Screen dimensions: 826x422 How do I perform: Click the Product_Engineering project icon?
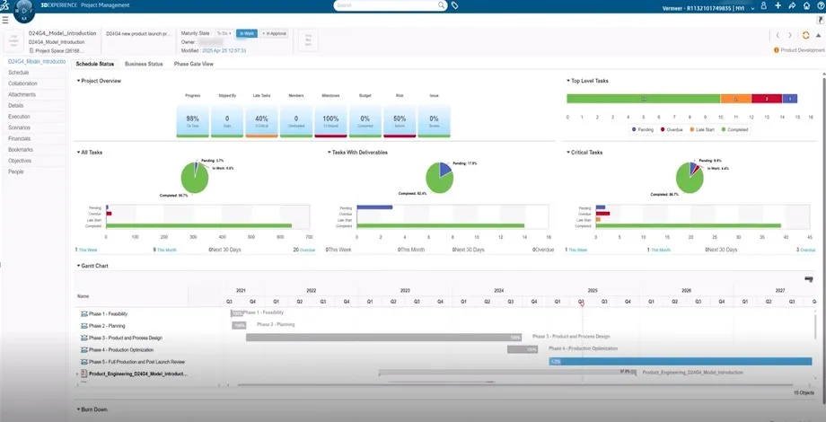(x=84, y=374)
